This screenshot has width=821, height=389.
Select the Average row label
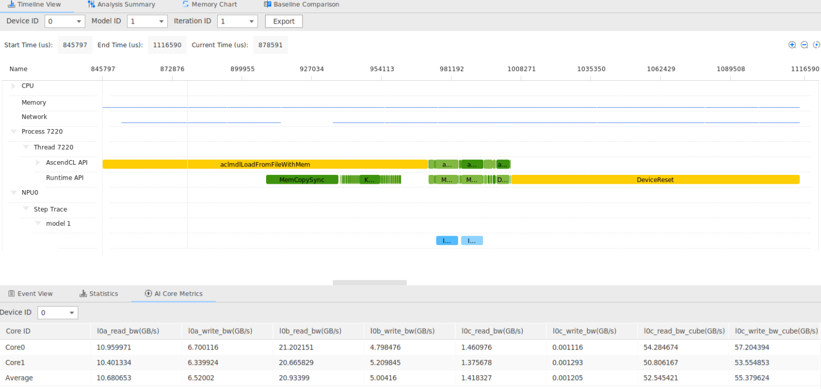tap(19, 378)
